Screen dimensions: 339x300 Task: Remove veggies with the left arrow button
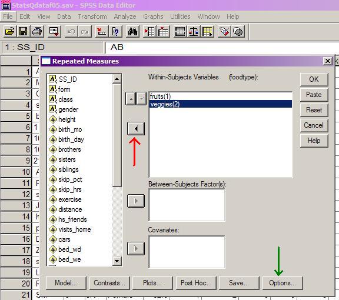click(136, 129)
